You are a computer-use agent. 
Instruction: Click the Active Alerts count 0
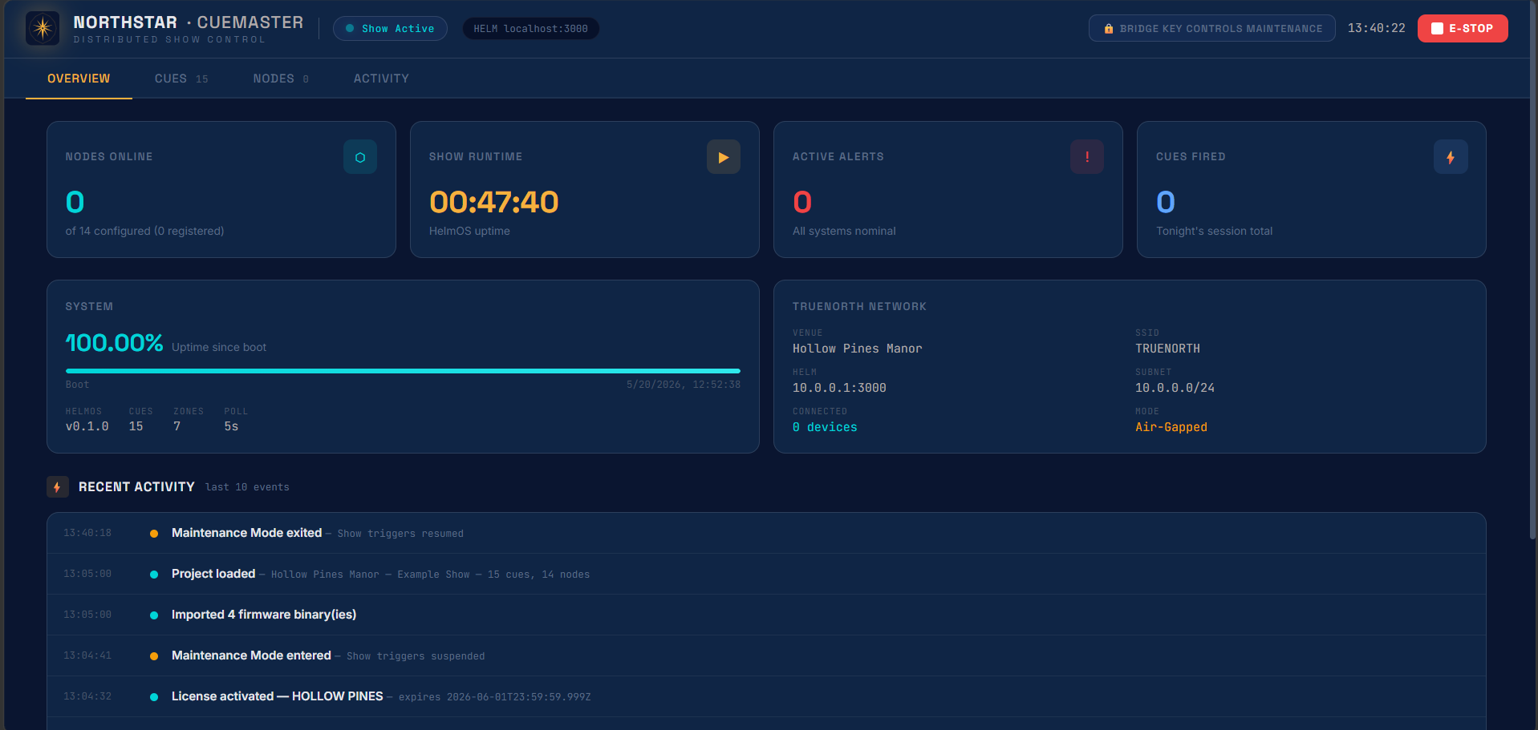tap(802, 202)
